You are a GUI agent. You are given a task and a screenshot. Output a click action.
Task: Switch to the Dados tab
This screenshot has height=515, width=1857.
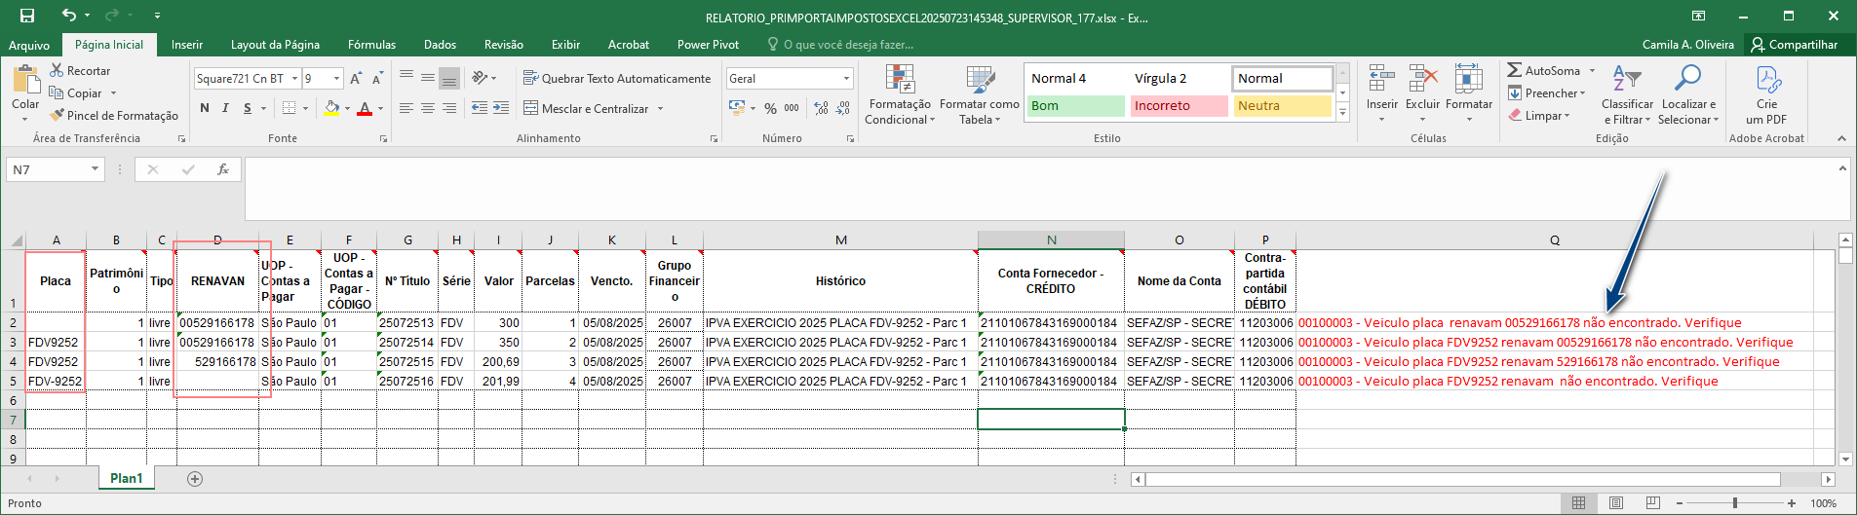click(440, 45)
